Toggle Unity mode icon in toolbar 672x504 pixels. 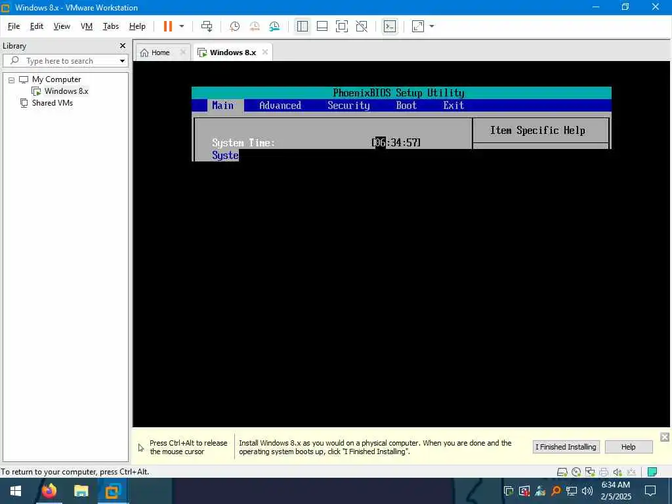pos(362,26)
